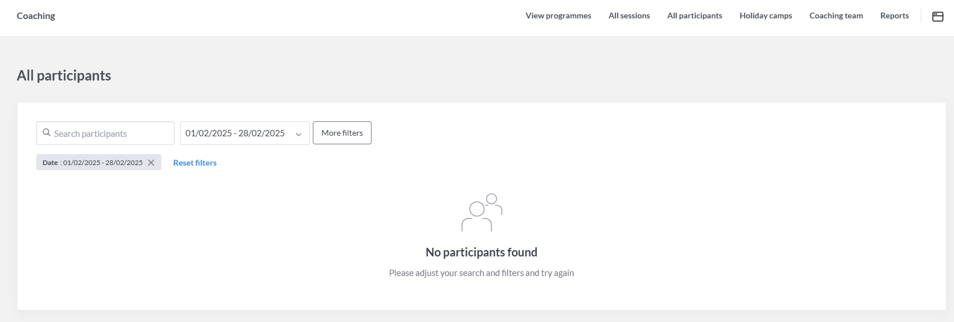This screenshot has height=322, width=954.
Task: Remove the Date filter chip with X
Action: (x=151, y=163)
